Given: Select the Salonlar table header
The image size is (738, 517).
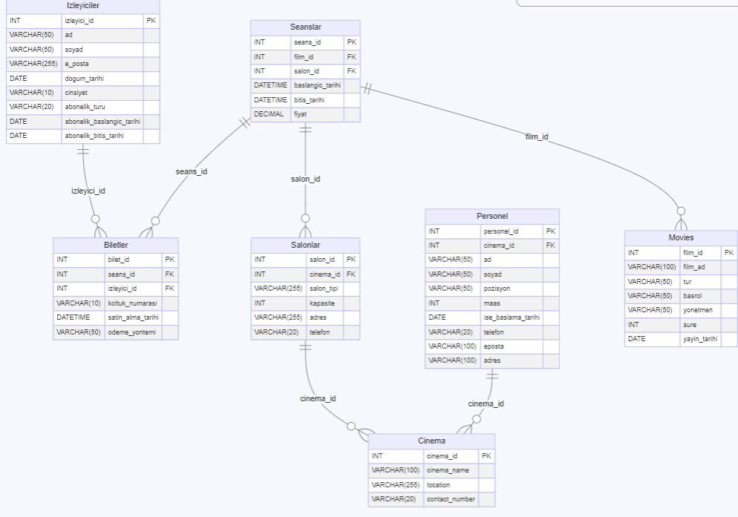Looking at the screenshot, I should click(x=305, y=244).
